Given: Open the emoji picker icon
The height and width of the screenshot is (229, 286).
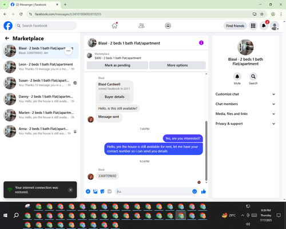Looking at the screenshot, I should click(194, 191).
